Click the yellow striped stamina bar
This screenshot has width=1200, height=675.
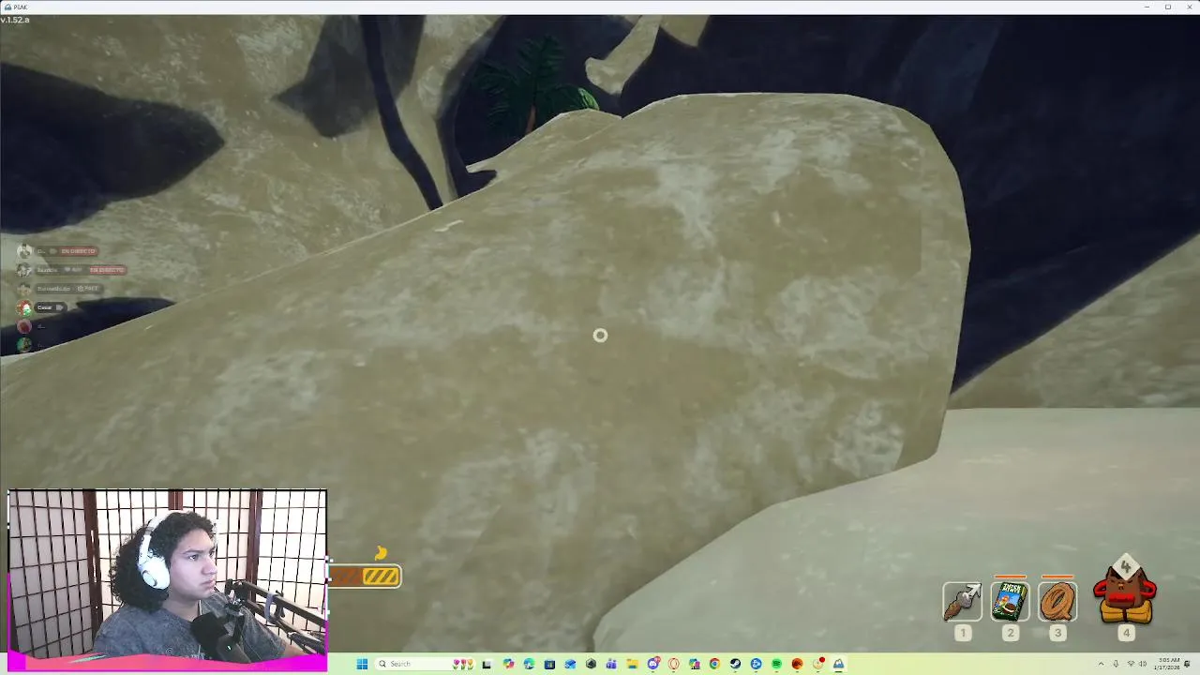point(381,577)
